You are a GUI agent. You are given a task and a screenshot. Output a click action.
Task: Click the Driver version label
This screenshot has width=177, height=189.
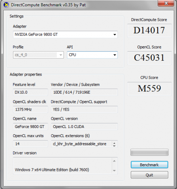24,153
